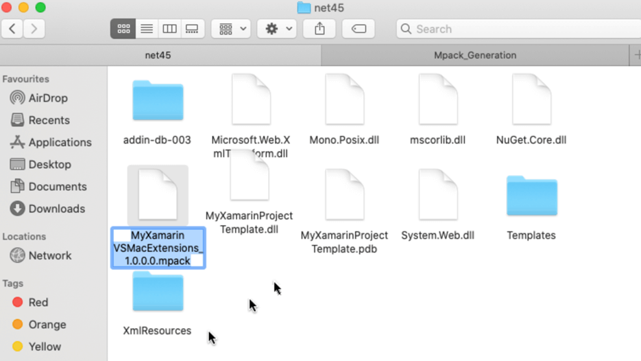Open Downloads from the sidebar
Screen dimensions: 641x361
coord(56,209)
